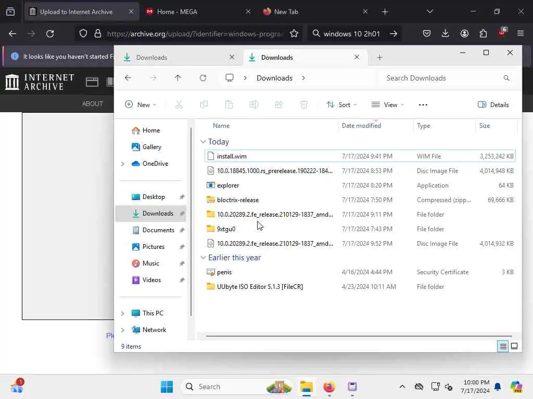Image resolution: width=533 pixels, height=399 pixels.
Task: Click the Cut scissors icon in Explorer toolbar
Action: [179, 105]
